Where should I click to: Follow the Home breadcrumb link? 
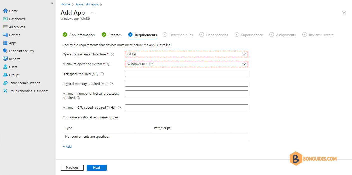[x=65, y=4]
